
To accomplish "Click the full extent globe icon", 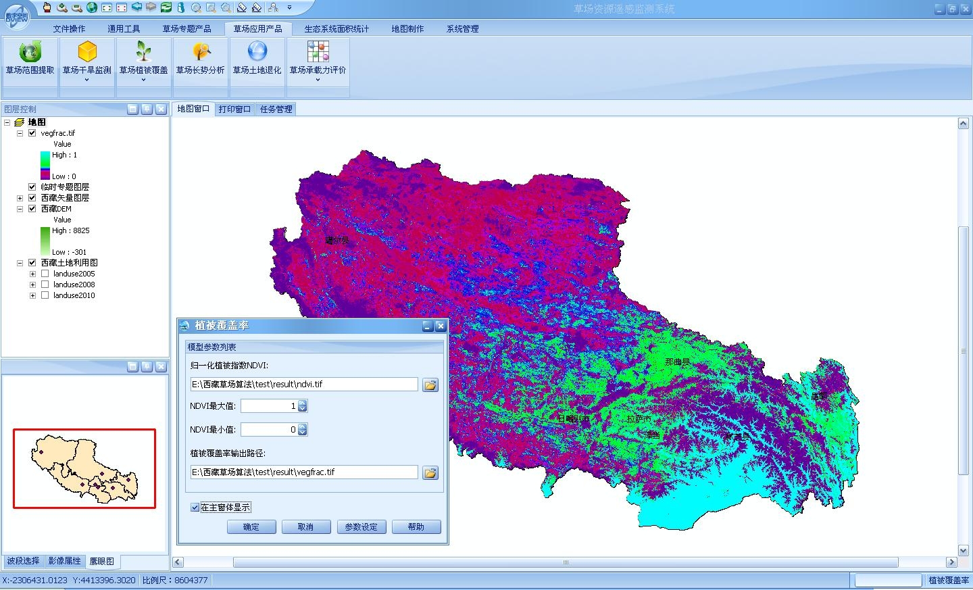I will tap(92, 7).
